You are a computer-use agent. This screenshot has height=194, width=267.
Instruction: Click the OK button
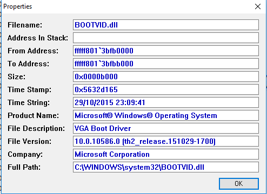pyautogui.click(x=239, y=184)
